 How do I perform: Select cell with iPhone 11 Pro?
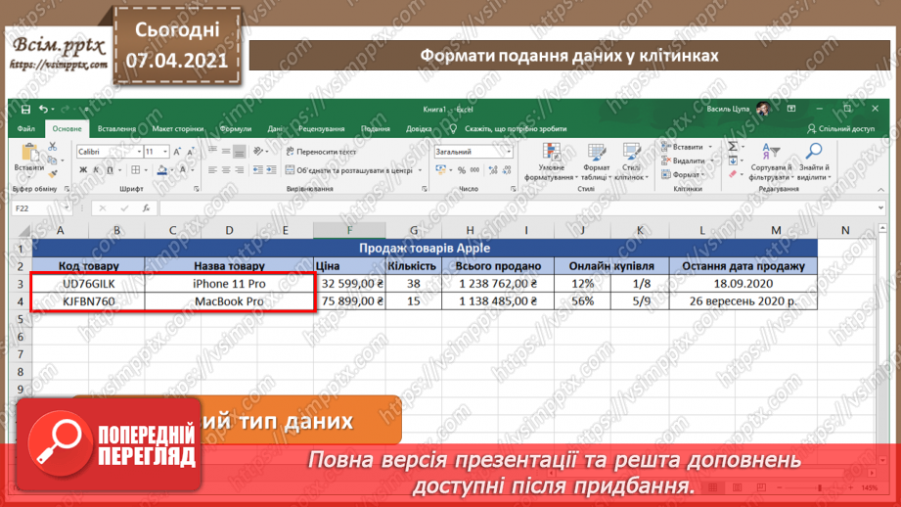point(229,284)
